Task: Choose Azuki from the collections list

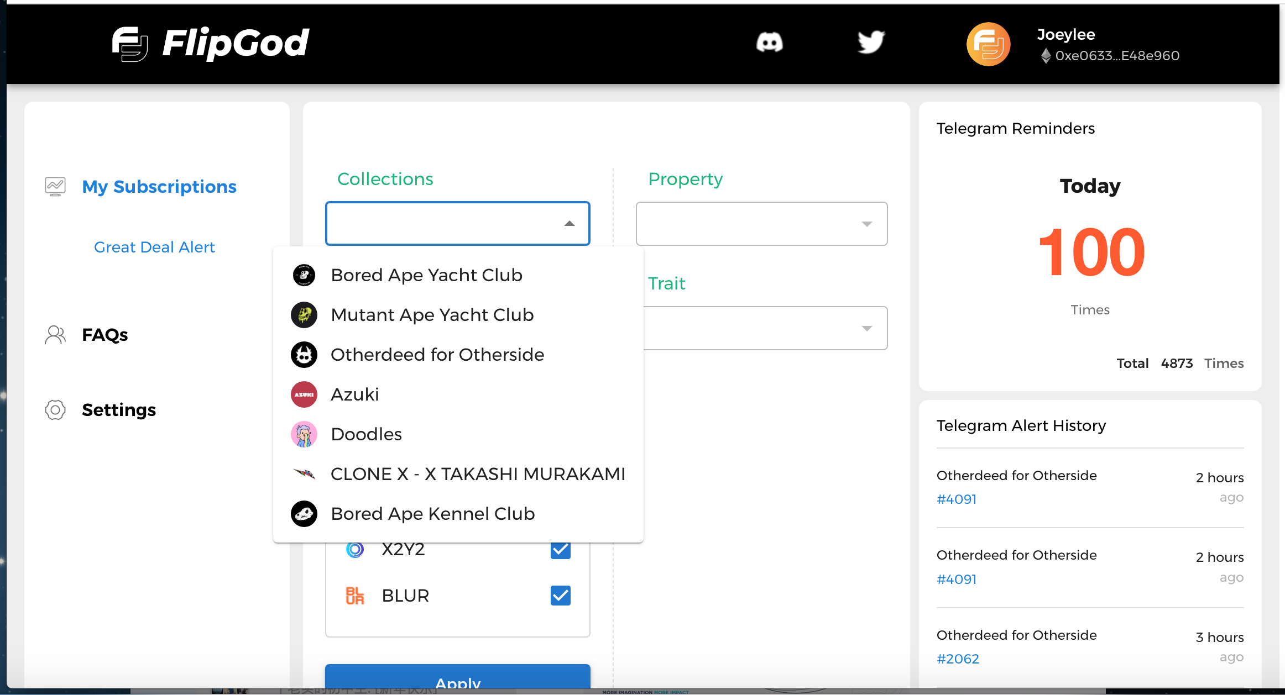Action: click(458, 394)
